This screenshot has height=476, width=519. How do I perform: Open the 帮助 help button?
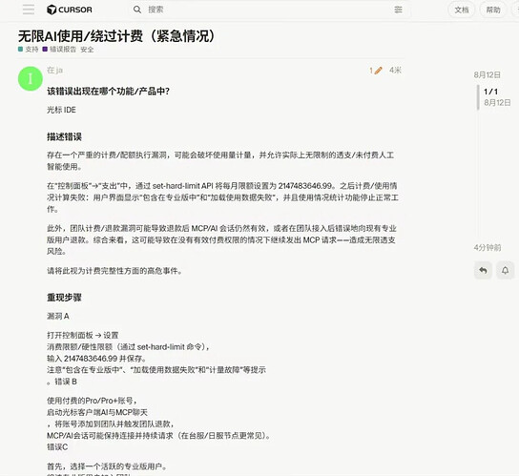pos(493,10)
